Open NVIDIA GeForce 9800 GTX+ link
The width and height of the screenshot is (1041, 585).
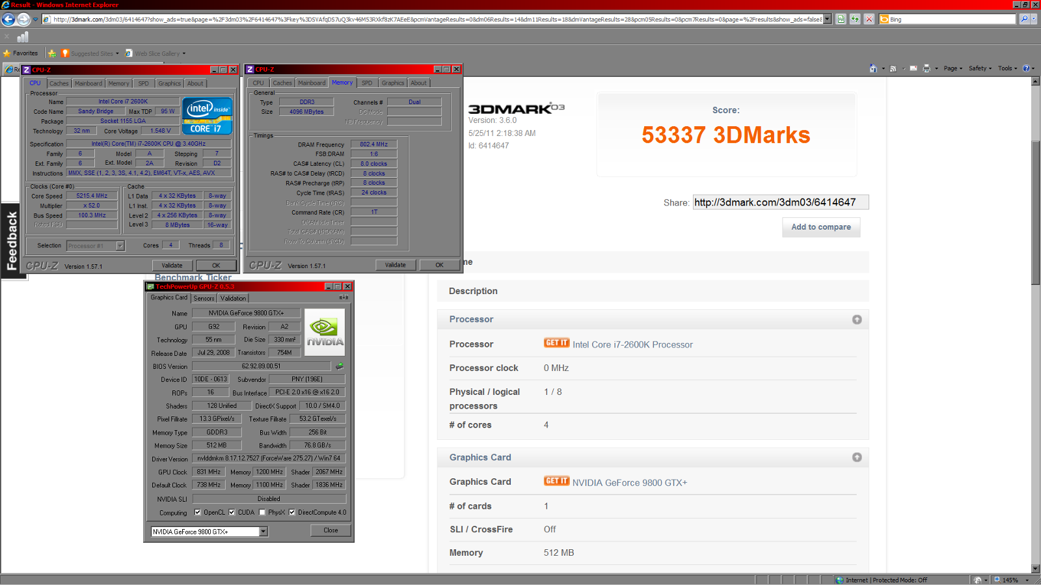(630, 483)
